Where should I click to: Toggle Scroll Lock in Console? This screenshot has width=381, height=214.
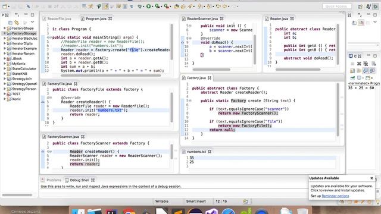pos(352,71)
